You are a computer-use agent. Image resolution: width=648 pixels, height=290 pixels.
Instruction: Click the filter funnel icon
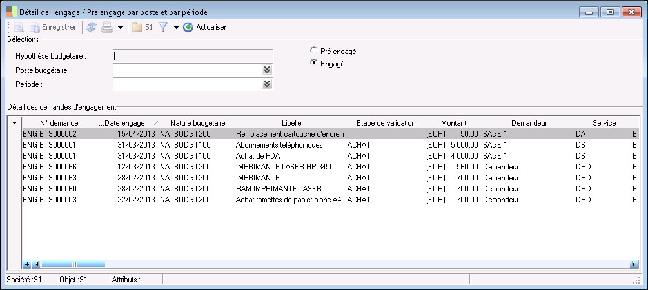tap(163, 27)
